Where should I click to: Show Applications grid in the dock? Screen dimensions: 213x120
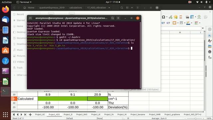(5, 115)
